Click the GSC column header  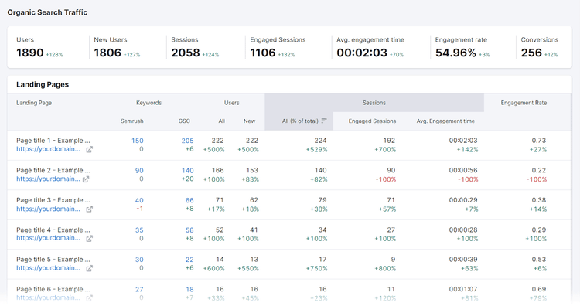tap(184, 121)
